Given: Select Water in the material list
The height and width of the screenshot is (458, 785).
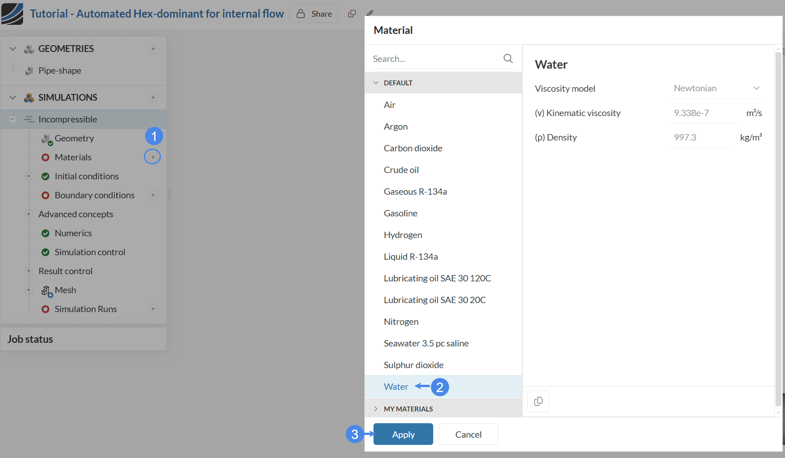Looking at the screenshot, I should click(396, 387).
